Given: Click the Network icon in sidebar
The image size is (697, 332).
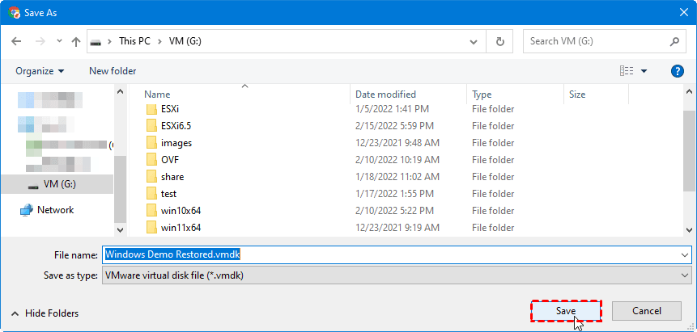Looking at the screenshot, I should [27, 210].
